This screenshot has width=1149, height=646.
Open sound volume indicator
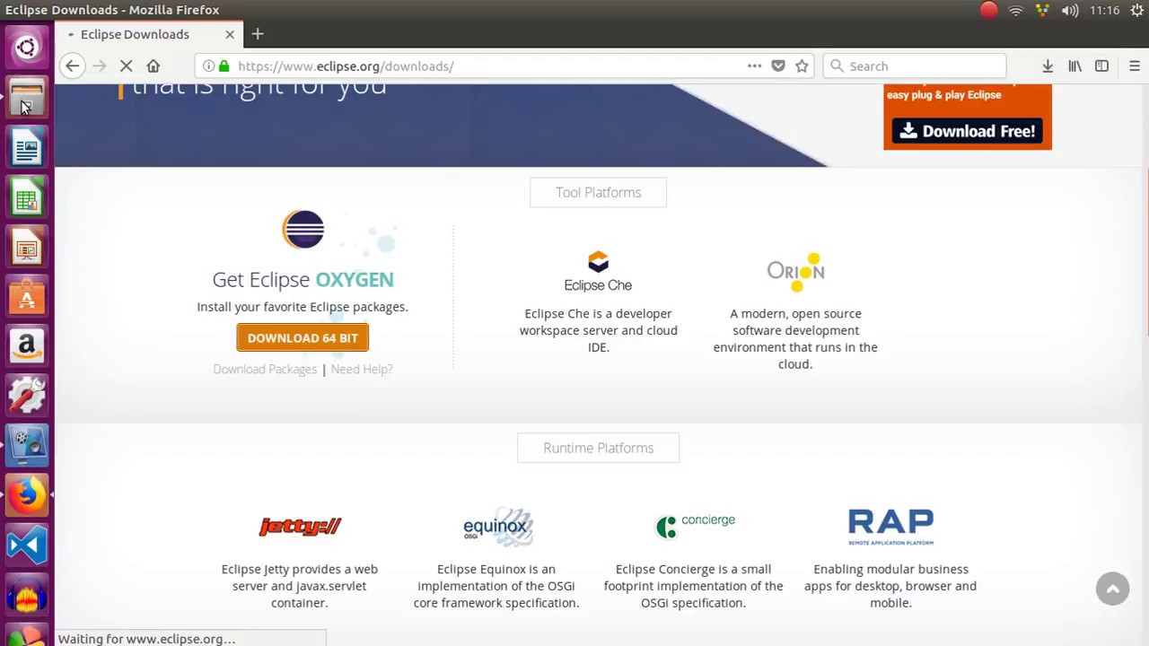[1070, 10]
